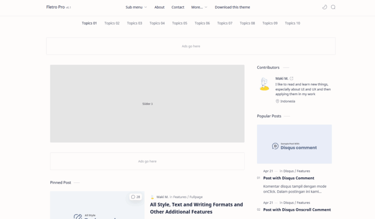Click the Indonesia location pin icon
Image resolution: width=375 pixels, height=219 pixels.
pyautogui.click(x=277, y=101)
